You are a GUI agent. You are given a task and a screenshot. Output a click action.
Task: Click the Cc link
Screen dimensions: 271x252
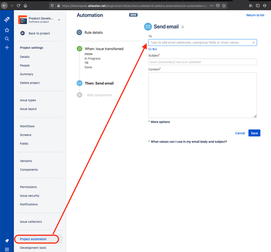click(x=150, y=49)
